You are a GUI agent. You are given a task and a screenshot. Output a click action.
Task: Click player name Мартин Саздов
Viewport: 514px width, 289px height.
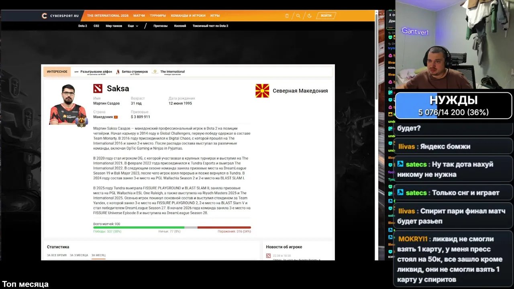pos(106,104)
